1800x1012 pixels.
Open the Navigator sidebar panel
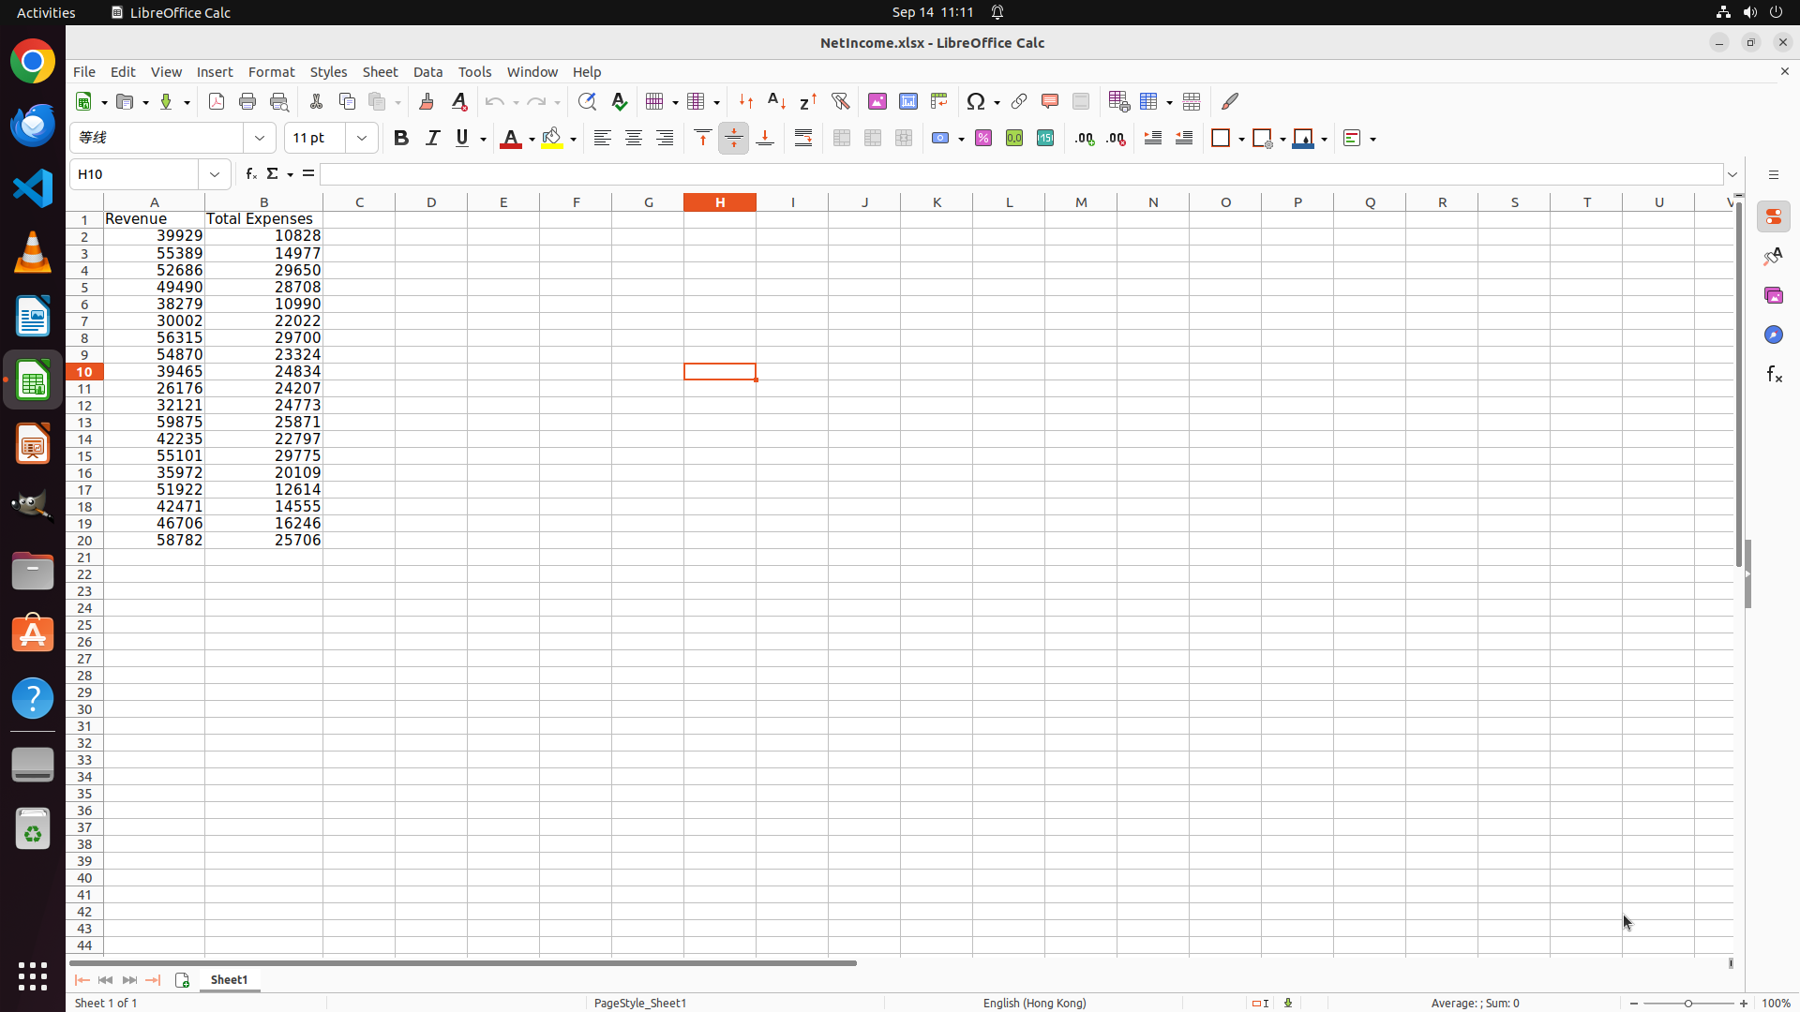click(x=1774, y=335)
